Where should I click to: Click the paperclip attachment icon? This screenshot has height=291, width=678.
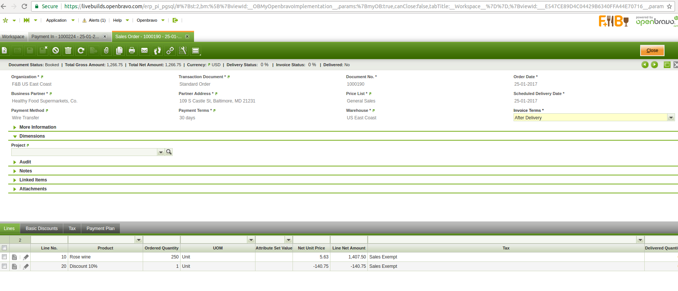click(106, 50)
